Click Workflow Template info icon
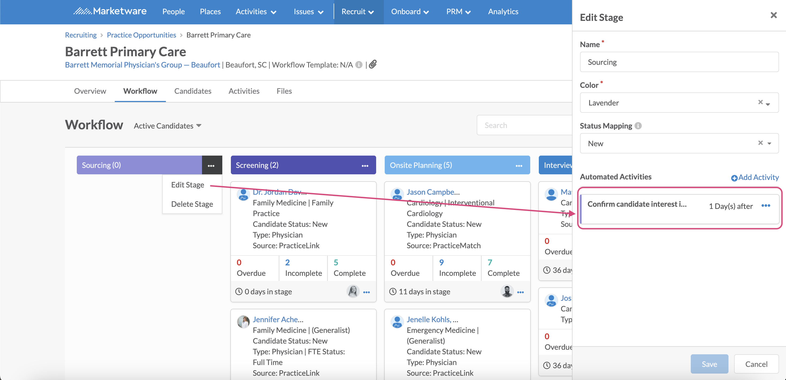Screen dimensions: 786x380 [359, 65]
